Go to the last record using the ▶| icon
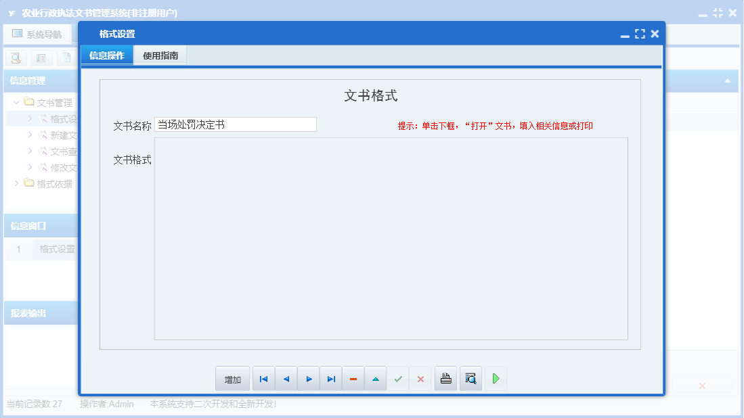 pyautogui.click(x=331, y=378)
